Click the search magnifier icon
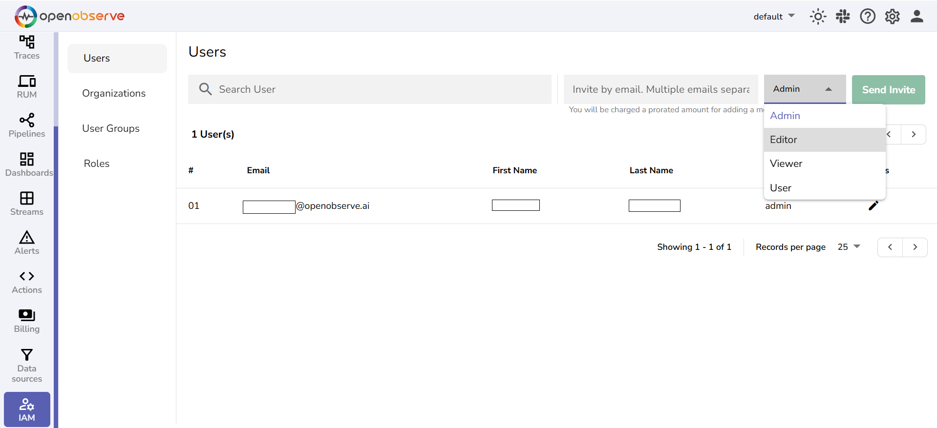 point(205,89)
